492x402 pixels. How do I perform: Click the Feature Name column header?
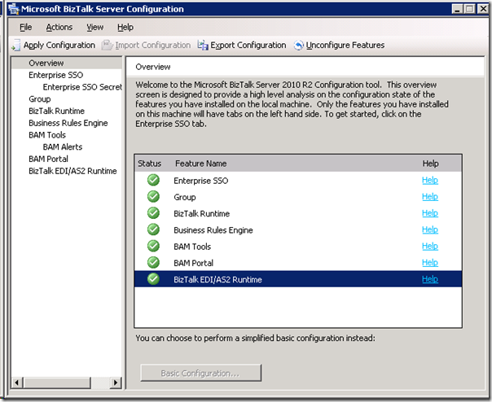200,164
